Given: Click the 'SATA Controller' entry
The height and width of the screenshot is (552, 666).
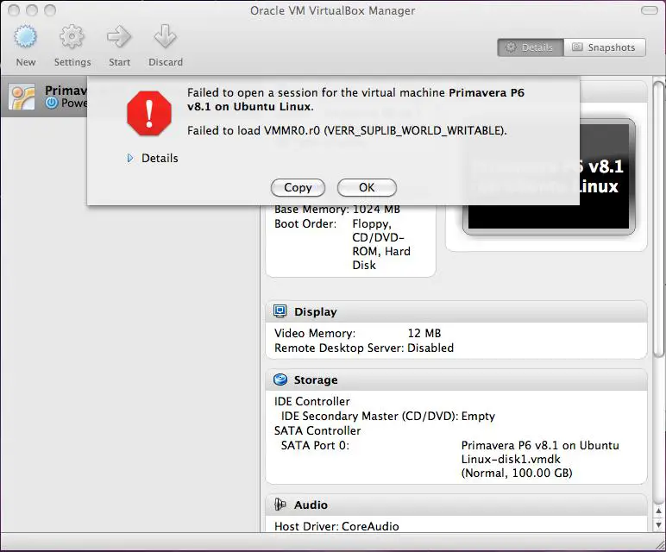Looking at the screenshot, I should pos(317,430).
